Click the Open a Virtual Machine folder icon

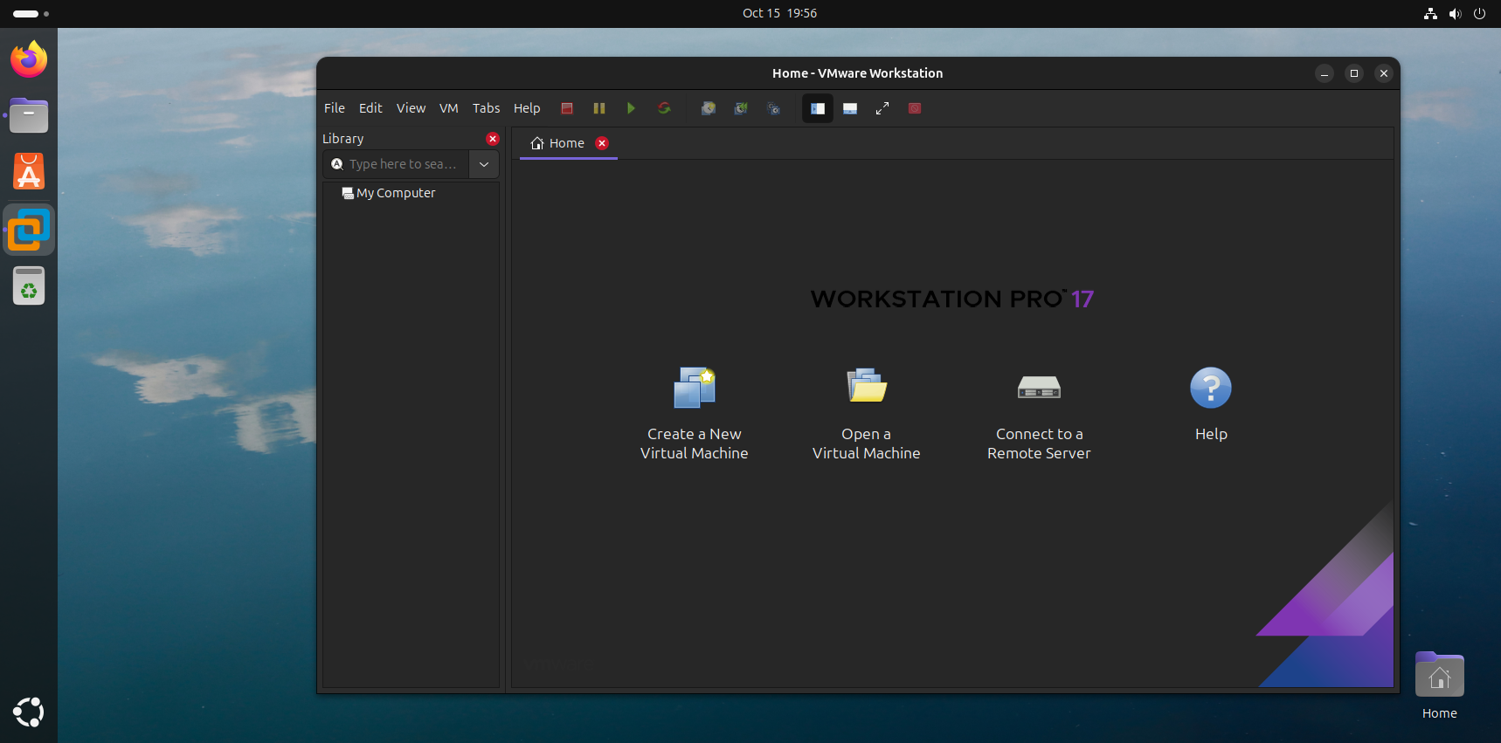(x=867, y=385)
